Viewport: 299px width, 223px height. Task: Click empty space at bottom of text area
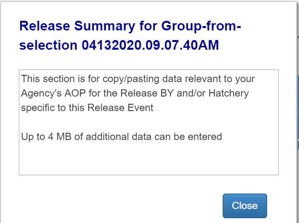tap(148, 161)
